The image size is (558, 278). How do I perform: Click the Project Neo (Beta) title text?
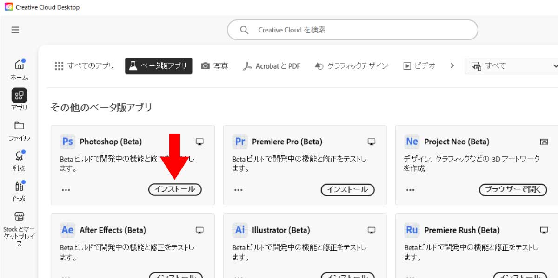[x=457, y=142]
